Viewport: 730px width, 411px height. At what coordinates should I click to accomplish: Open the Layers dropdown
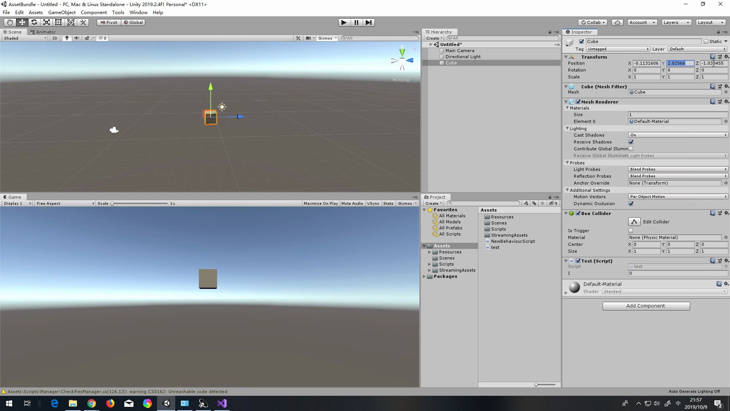tap(676, 22)
